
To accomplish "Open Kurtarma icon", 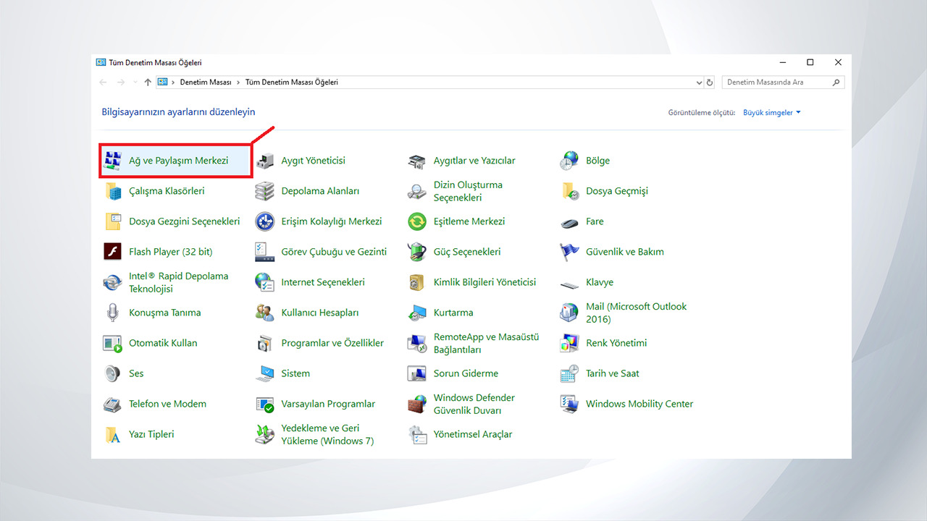I will (417, 313).
